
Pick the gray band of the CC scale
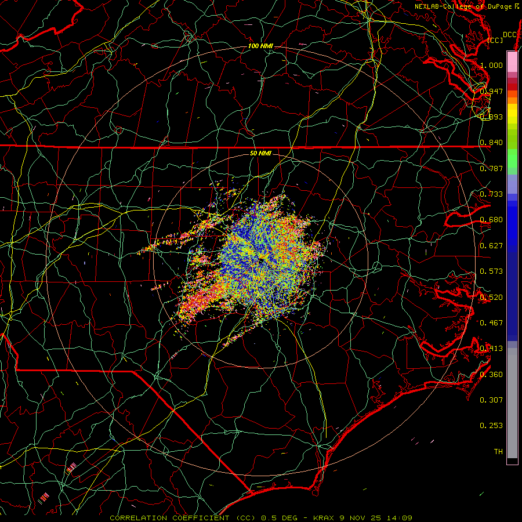pyautogui.click(x=512, y=403)
